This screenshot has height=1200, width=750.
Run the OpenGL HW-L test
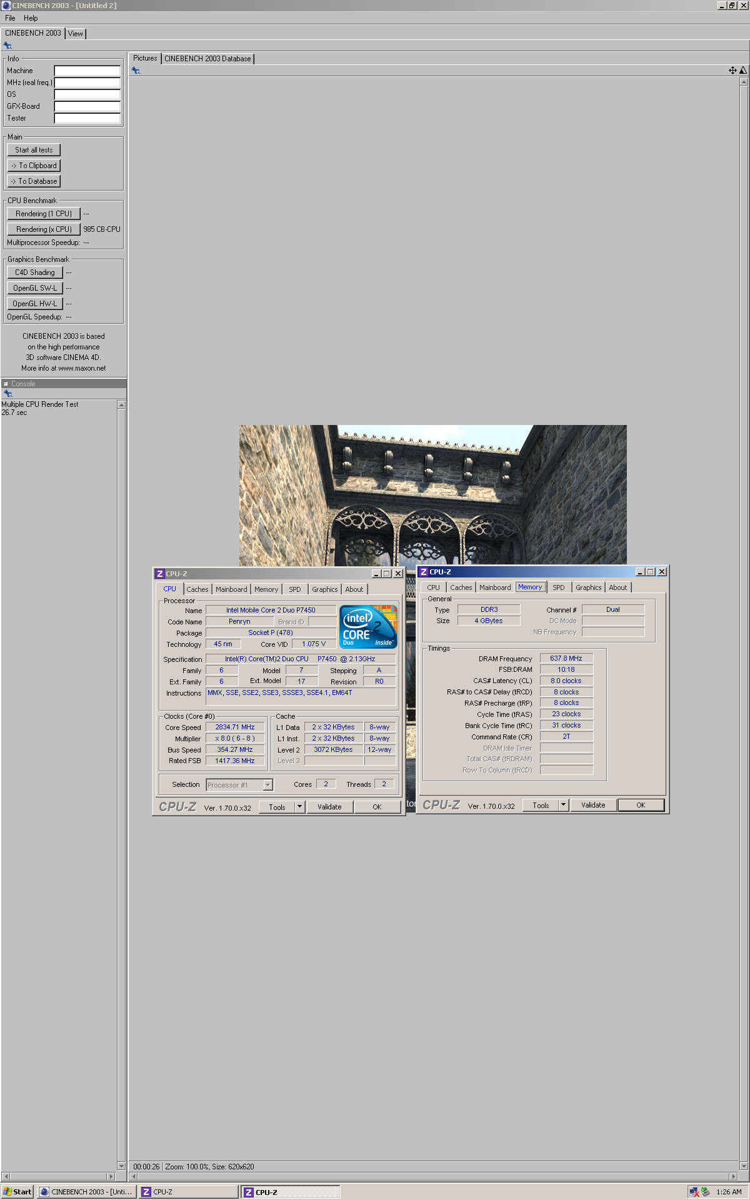[35, 304]
